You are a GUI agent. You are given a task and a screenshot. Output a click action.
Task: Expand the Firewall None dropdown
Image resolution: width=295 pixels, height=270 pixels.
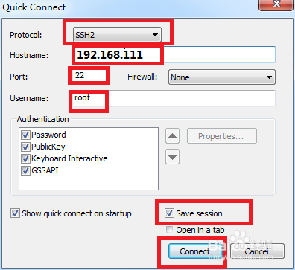222,77
